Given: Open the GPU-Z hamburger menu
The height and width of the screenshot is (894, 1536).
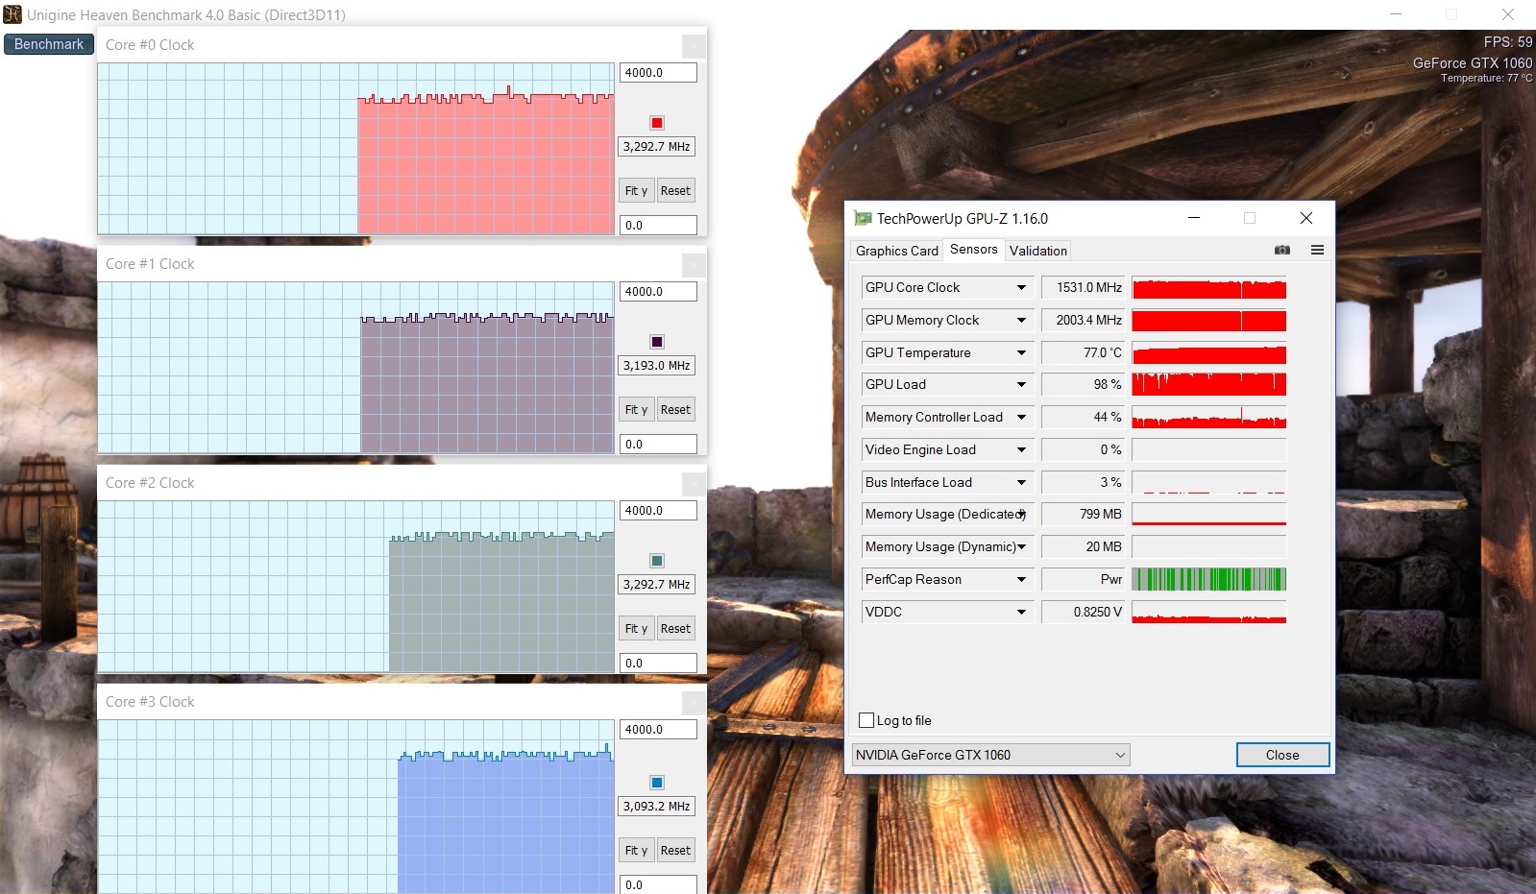Looking at the screenshot, I should click(x=1317, y=250).
